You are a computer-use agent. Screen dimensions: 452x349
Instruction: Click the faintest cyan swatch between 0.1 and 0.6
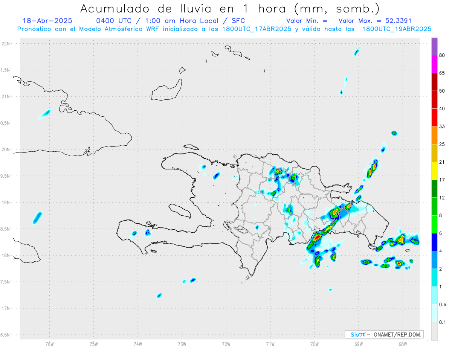(x=434, y=313)
